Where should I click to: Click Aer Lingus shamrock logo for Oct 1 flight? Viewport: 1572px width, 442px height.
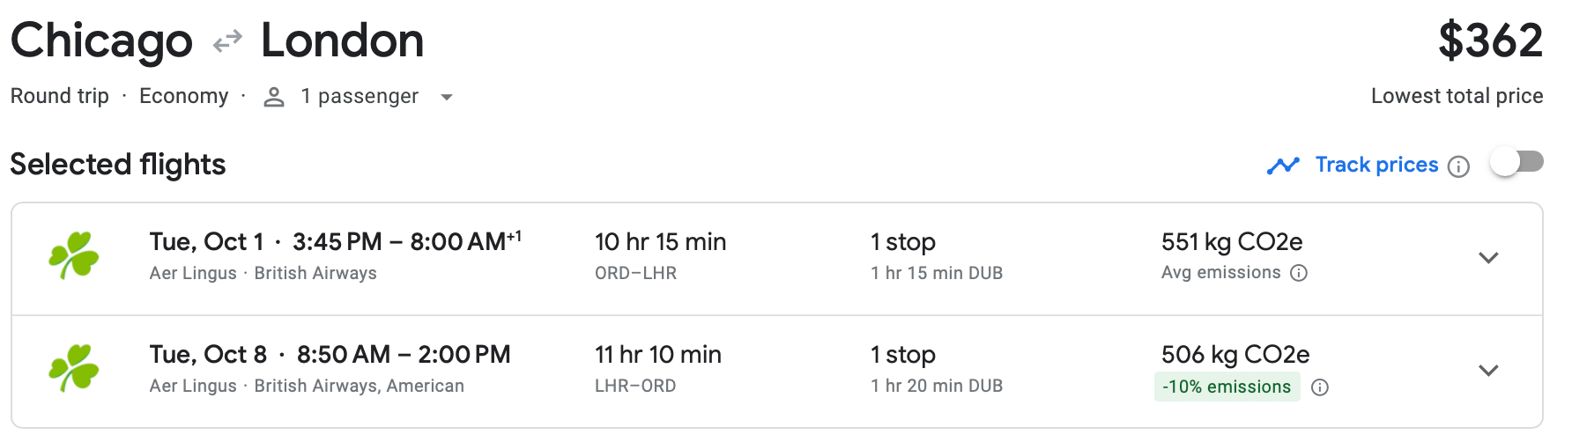[74, 256]
